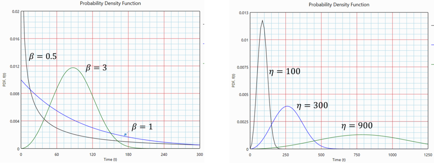Click the 0.016 y-axis tick value

(x=14, y=39)
